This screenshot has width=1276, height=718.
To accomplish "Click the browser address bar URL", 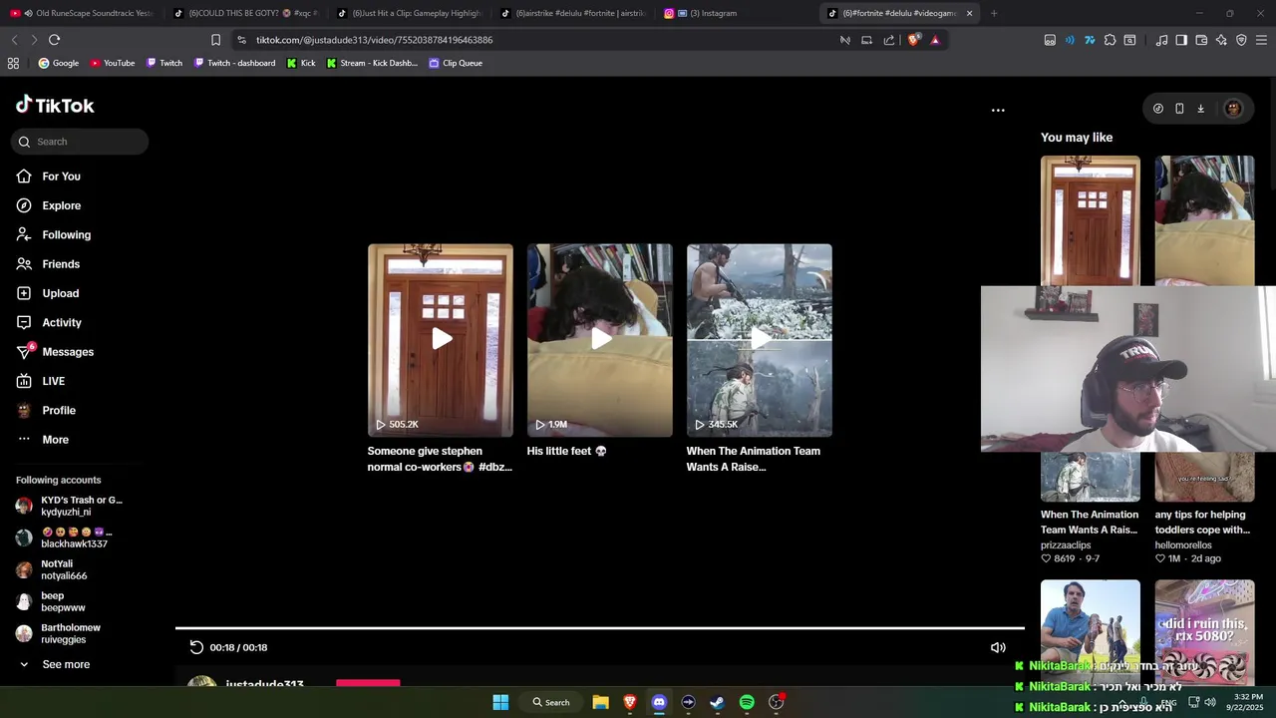I will 374,40.
